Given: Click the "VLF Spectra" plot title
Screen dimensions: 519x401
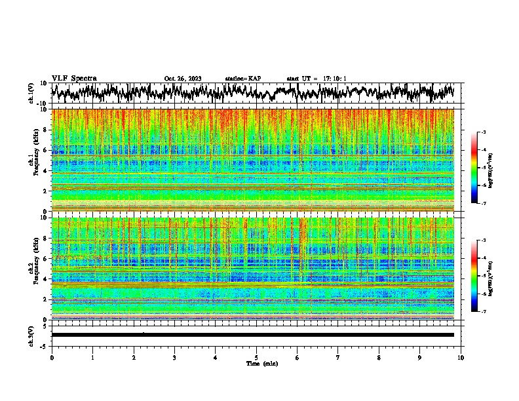Looking at the screenshot, I should click(74, 79).
